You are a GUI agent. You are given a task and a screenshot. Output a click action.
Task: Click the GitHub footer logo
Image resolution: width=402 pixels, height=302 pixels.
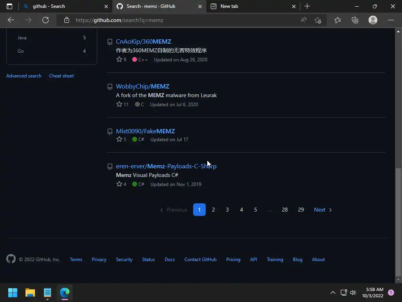coord(11,259)
